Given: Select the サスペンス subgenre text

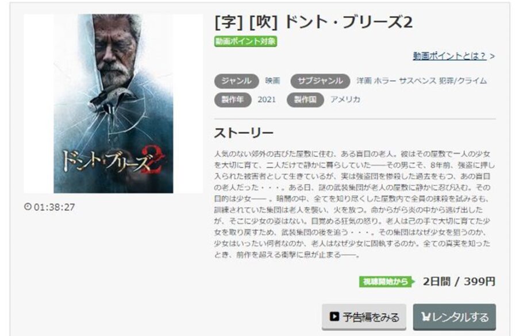Looking at the screenshot, I should tap(417, 81).
